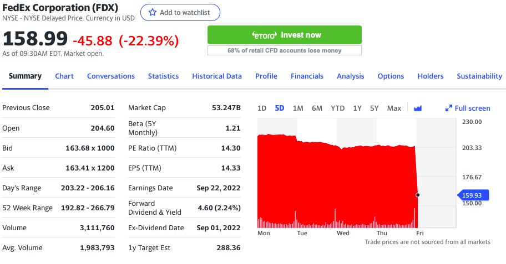Click the Previous Close value 205.01
The image size is (506, 264).
(102, 107)
